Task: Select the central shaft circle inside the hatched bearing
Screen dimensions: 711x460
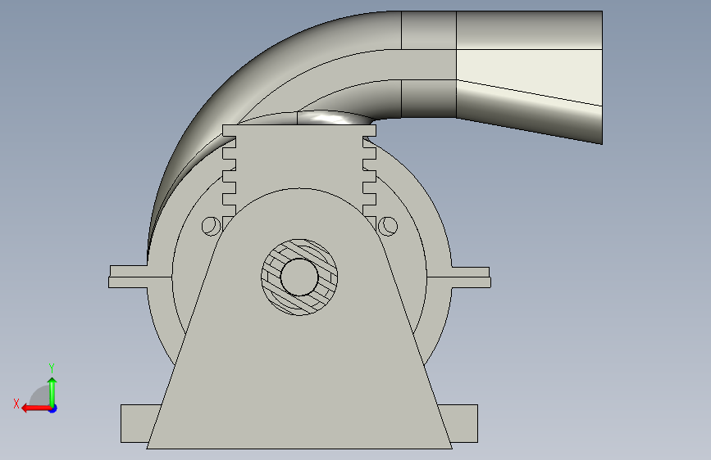Action: [299, 277]
